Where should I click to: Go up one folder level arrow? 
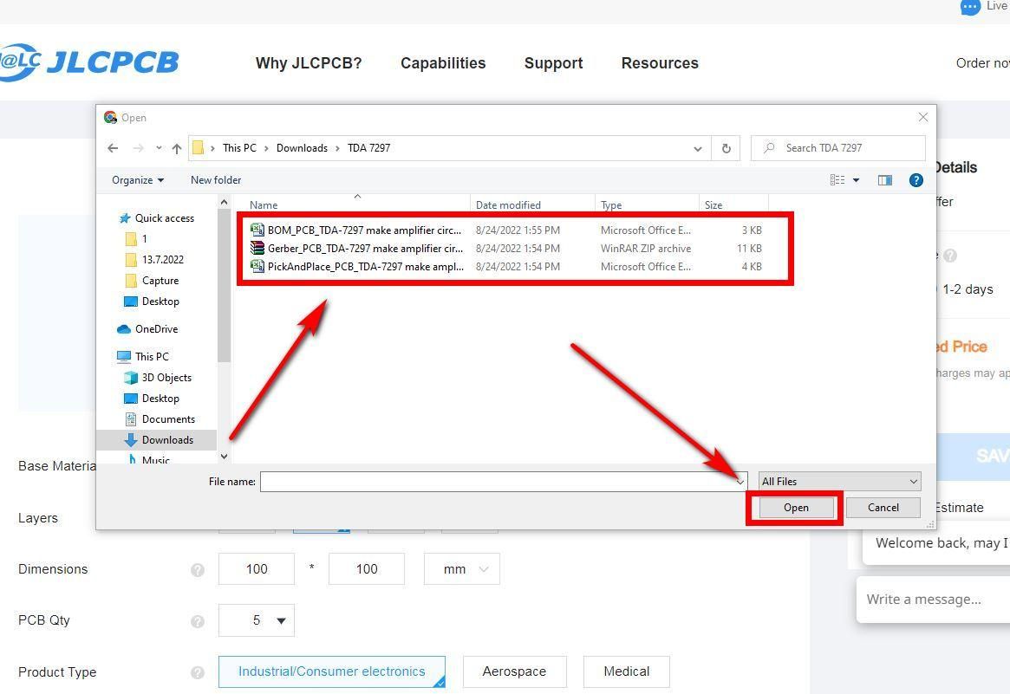(x=177, y=148)
